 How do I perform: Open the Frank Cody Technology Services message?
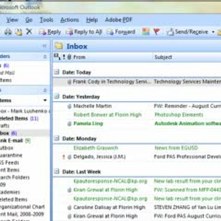[137, 82]
